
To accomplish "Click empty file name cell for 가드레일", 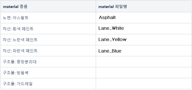I will pyautogui.click(x=144, y=84).
